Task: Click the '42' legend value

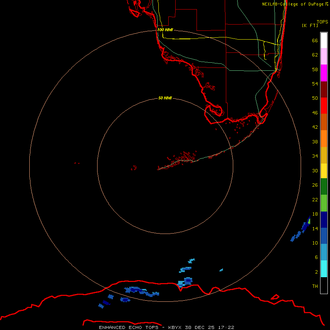Action: point(315,127)
